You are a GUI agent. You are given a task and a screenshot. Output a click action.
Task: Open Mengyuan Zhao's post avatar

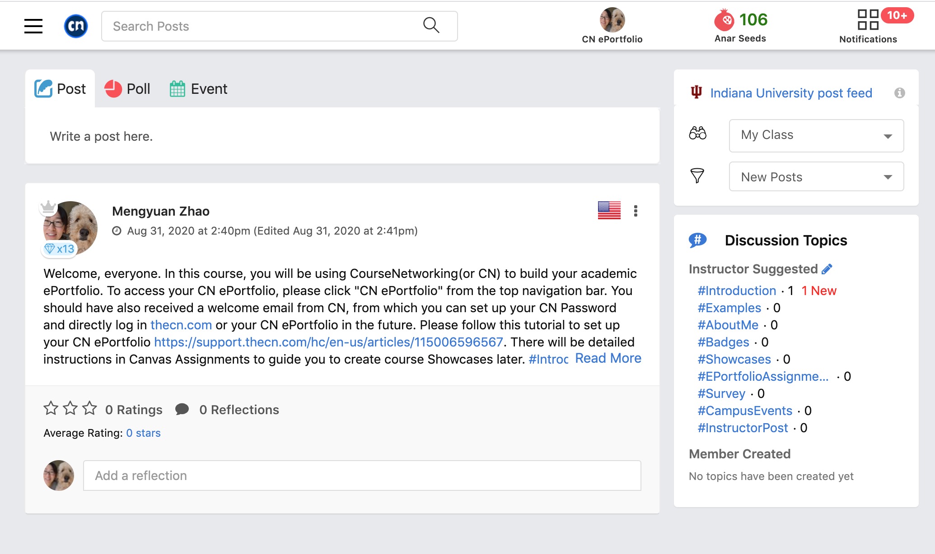[x=70, y=228]
